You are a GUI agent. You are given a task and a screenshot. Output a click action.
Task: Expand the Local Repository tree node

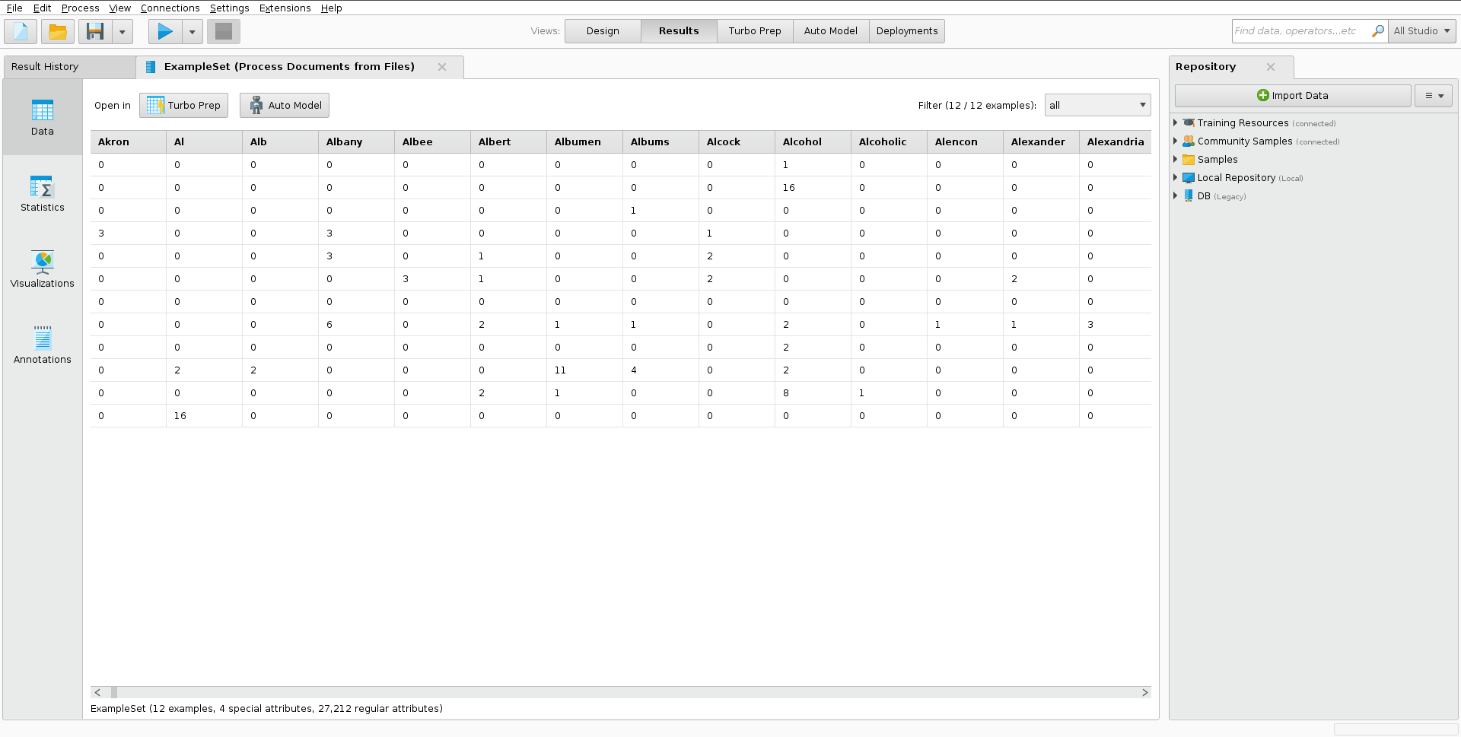click(x=1176, y=177)
